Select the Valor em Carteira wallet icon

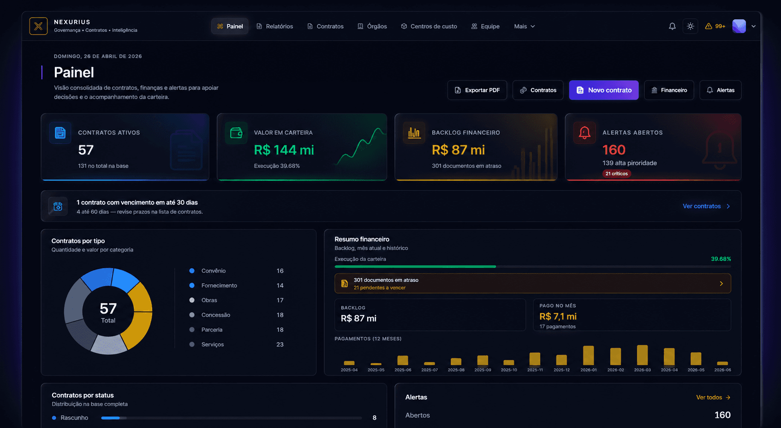tap(236, 133)
